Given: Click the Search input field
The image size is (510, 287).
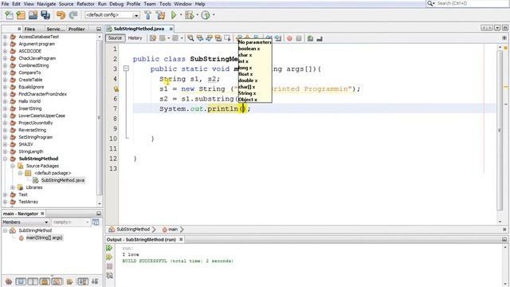Looking at the screenshot, I should [x=471, y=3].
